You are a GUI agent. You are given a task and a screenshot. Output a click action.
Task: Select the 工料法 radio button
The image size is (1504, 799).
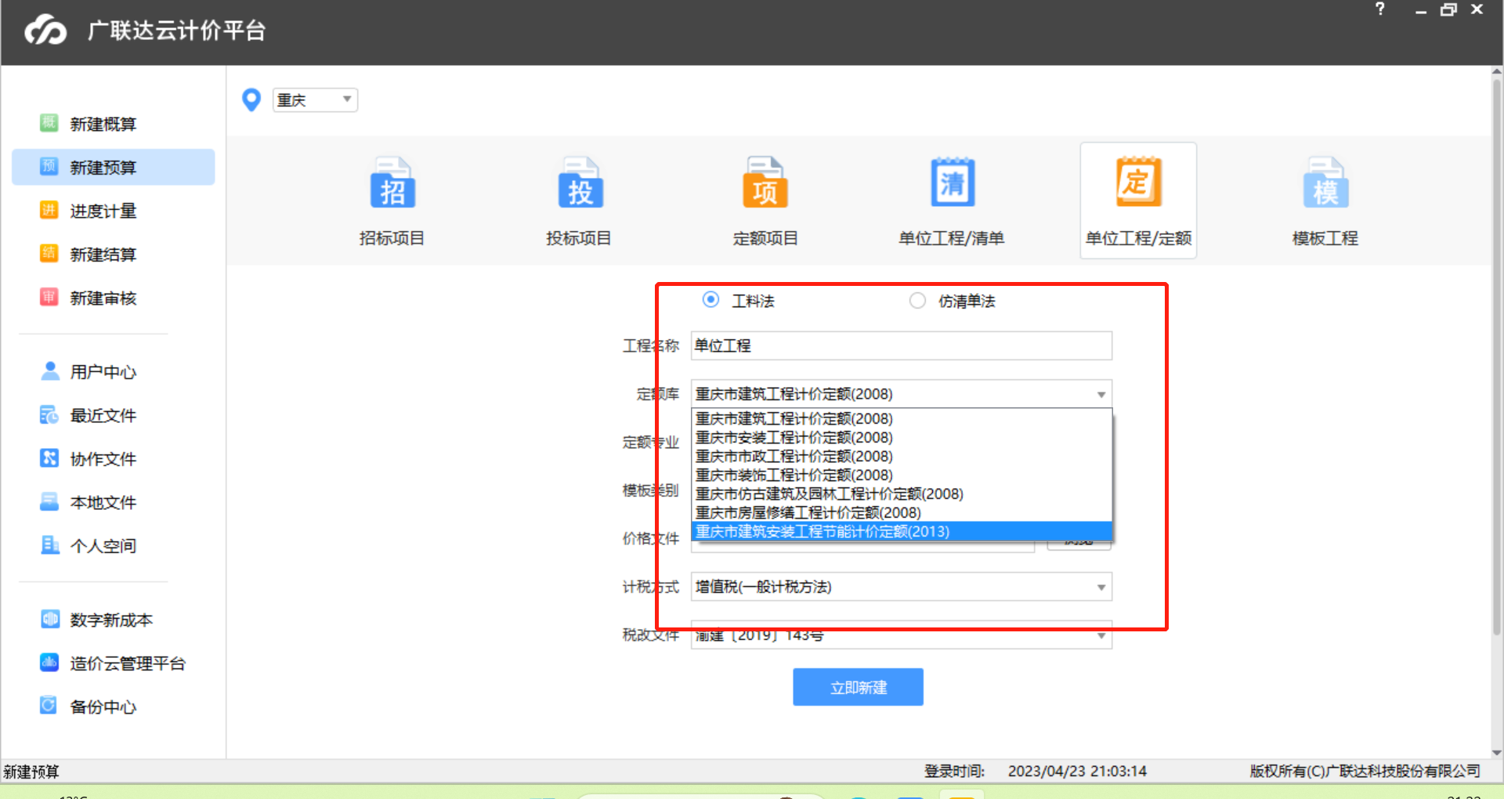pyautogui.click(x=710, y=300)
